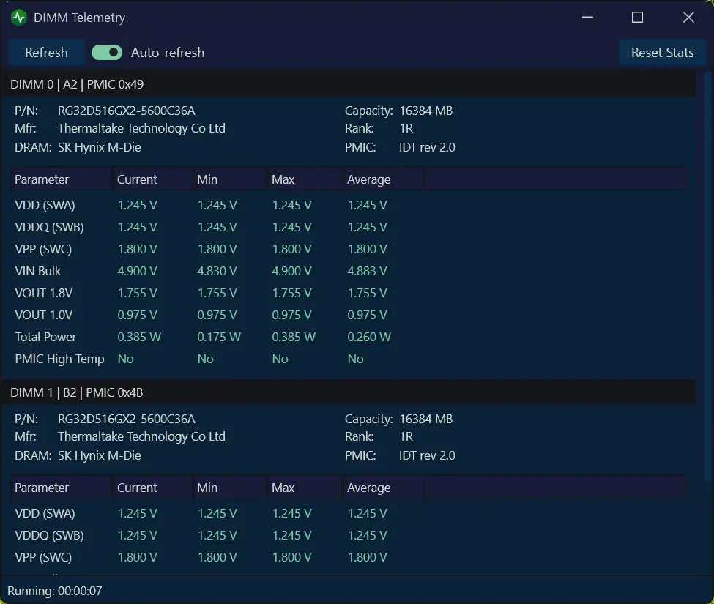The width and height of the screenshot is (714, 604).
Task: Disable the Auto-refresh toggle switch
Action: [x=107, y=53]
